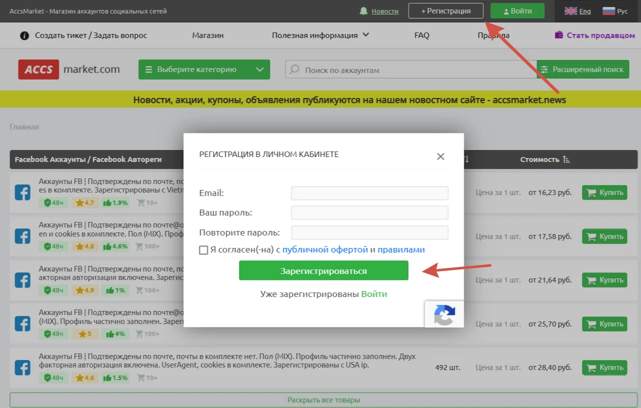Click the Зарегистрироваться button

coord(324,270)
